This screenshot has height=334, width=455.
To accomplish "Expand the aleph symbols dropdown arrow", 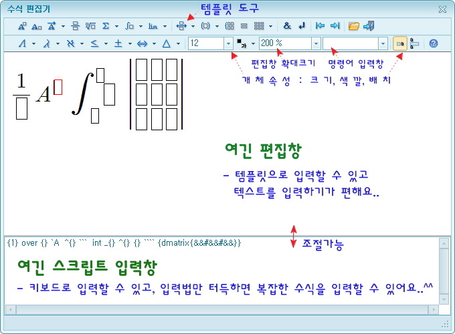I will (82, 44).
